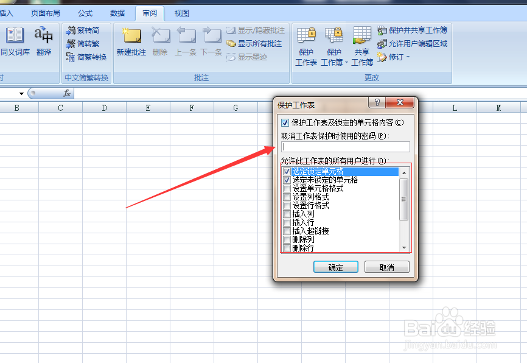Uncheck 选定锁定单元格 in protection list
The image size is (527, 363).
click(287, 172)
